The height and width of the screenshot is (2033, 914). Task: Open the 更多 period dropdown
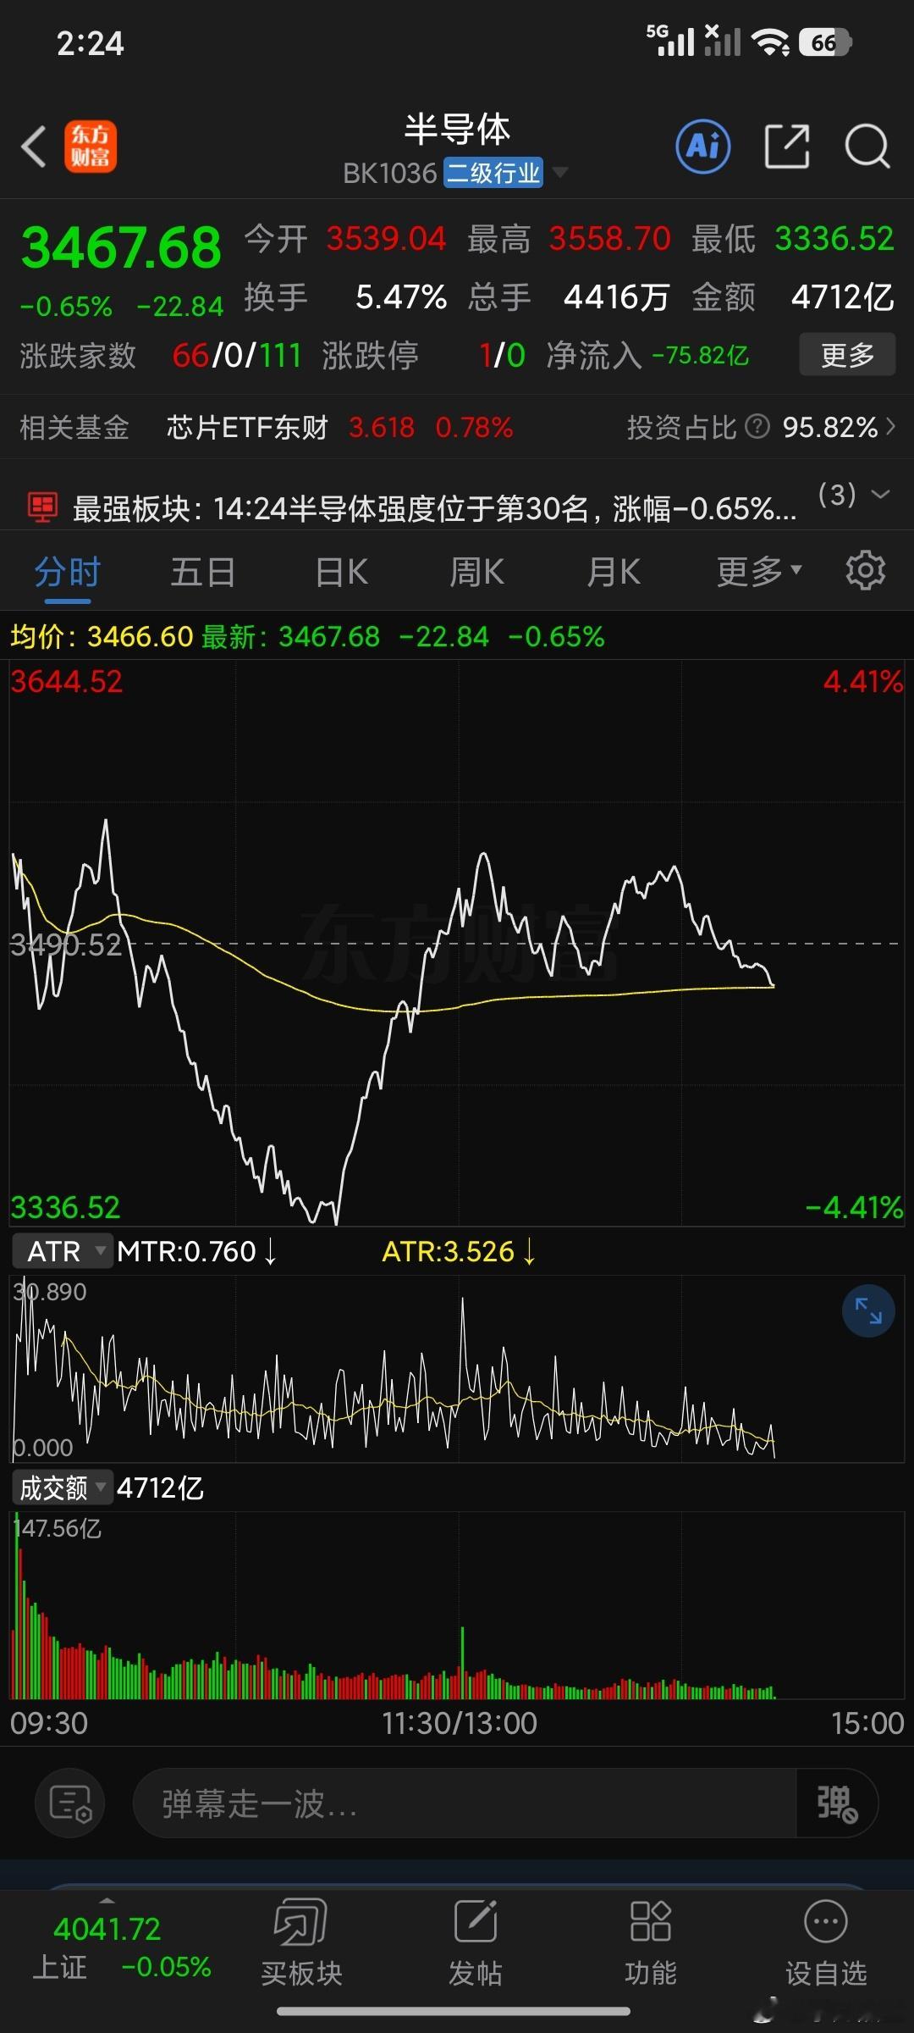tap(759, 572)
